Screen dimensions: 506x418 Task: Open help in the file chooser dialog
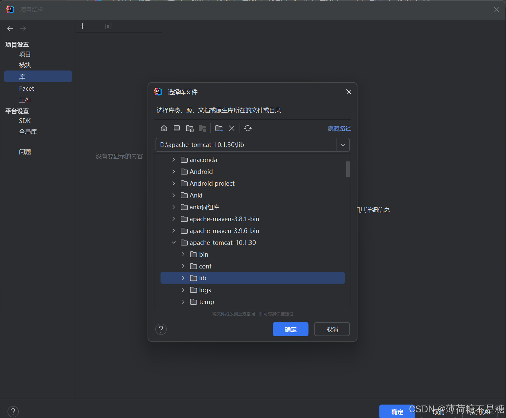(x=161, y=329)
